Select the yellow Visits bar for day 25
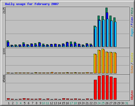The width and height of the screenshot is (135, 106). [103, 61]
